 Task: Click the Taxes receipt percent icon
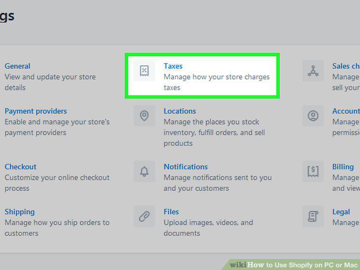(x=144, y=71)
